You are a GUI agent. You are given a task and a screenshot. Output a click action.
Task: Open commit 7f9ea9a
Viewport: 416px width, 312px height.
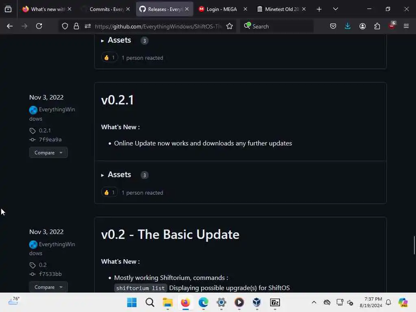click(x=50, y=140)
